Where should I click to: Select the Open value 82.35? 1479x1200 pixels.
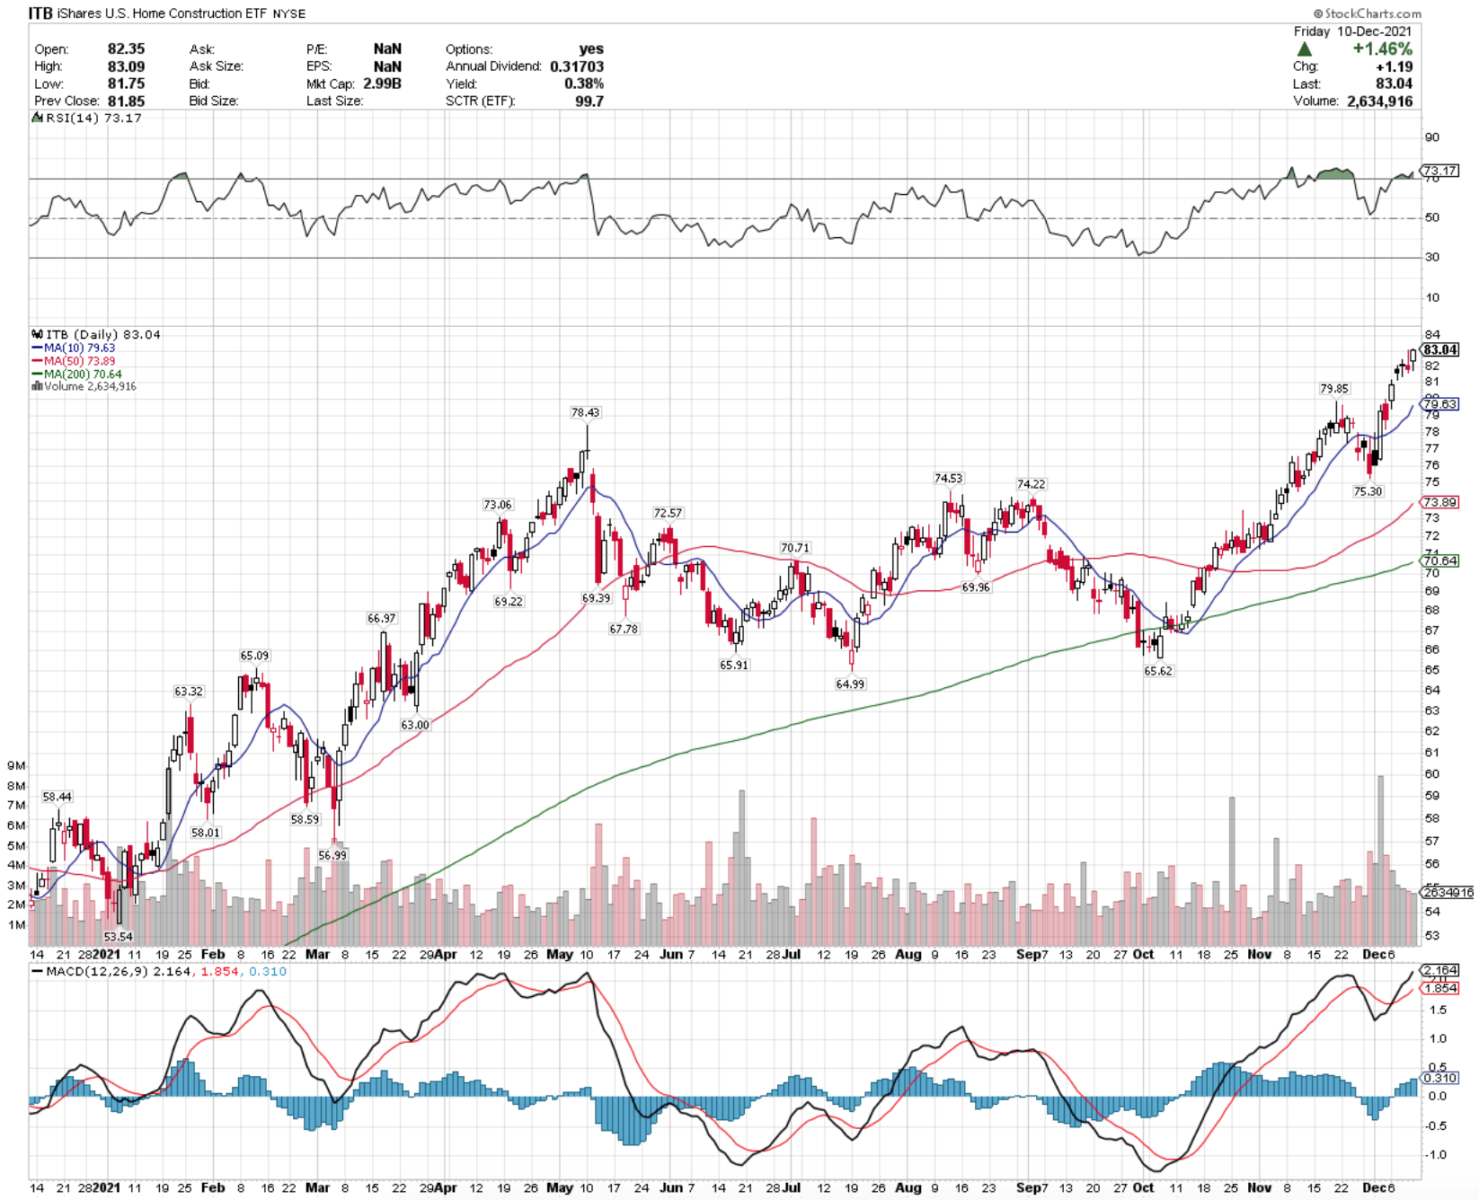[126, 49]
